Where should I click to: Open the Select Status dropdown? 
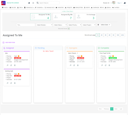tap(60, 25)
